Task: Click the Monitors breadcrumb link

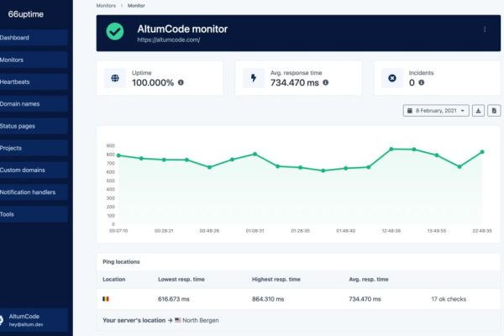Action: (x=106, y=6)
